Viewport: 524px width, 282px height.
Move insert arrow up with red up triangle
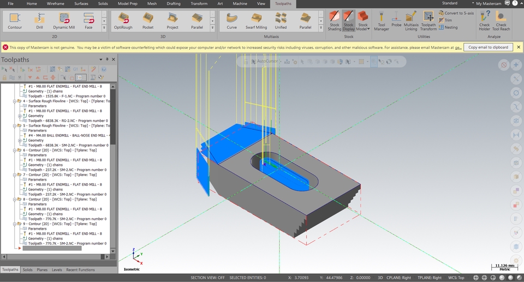(38, 77)
